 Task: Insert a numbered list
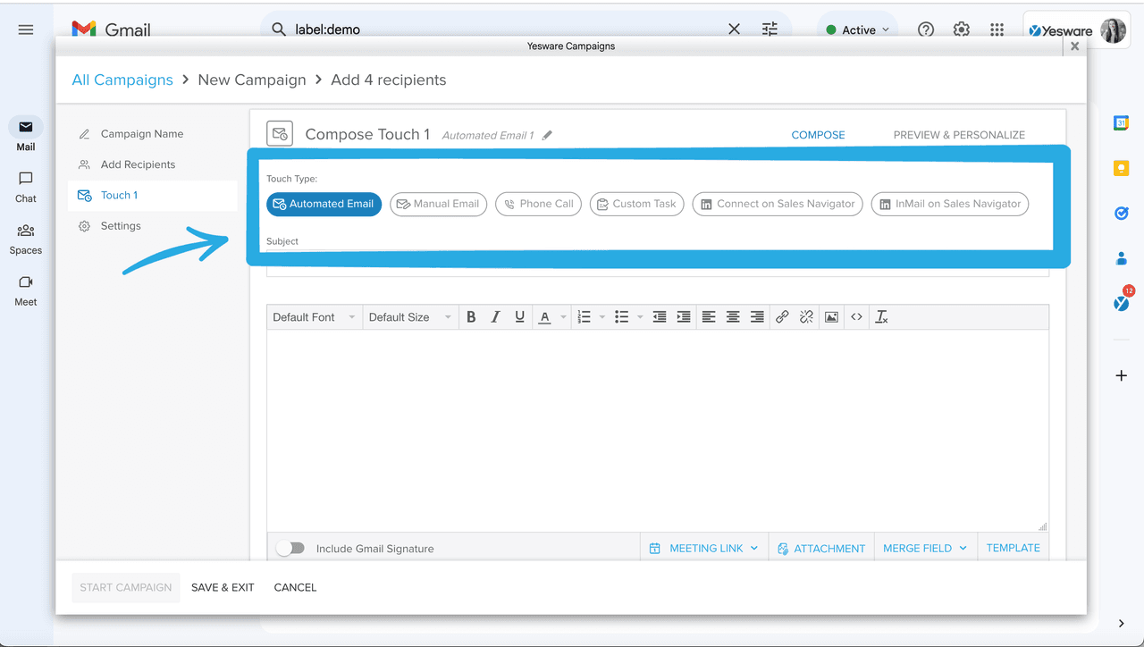(x=585, y=317)
